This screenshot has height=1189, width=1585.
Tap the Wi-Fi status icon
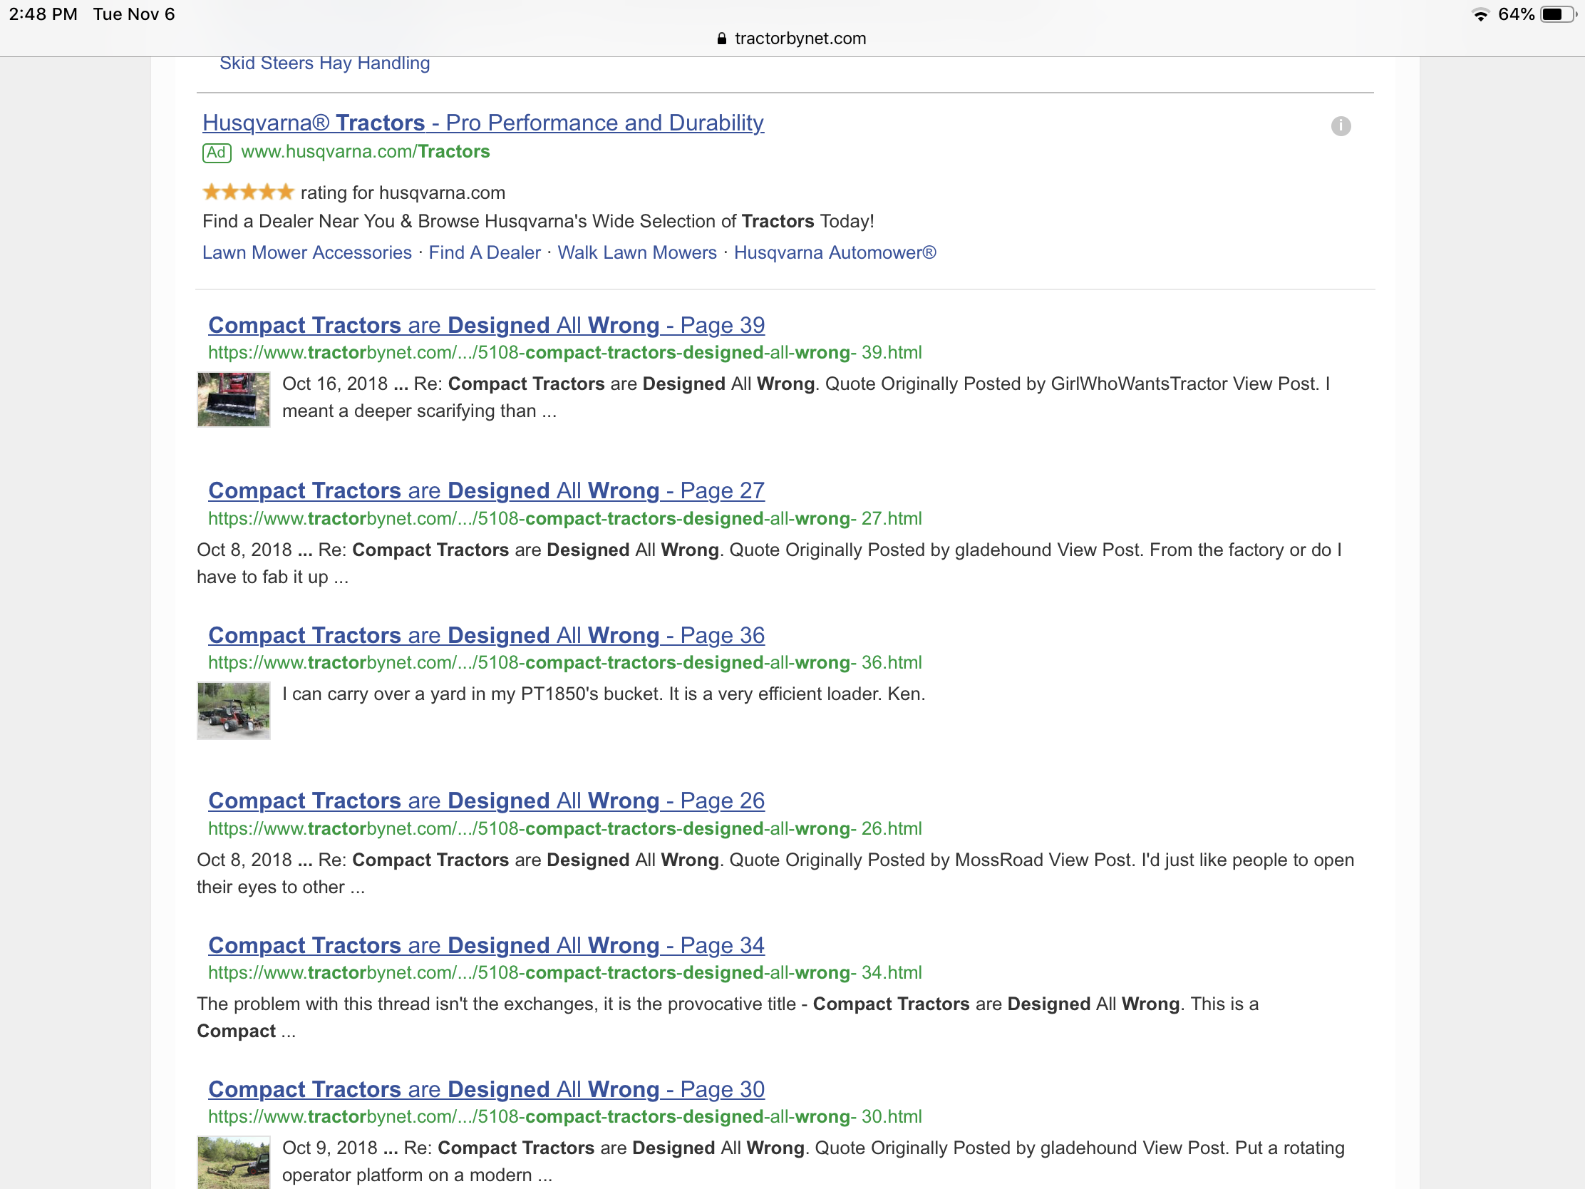tap(1480, 14)
